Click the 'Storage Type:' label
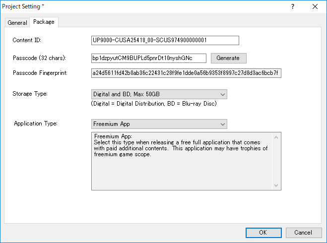327x243 pixels. point(30,94)
